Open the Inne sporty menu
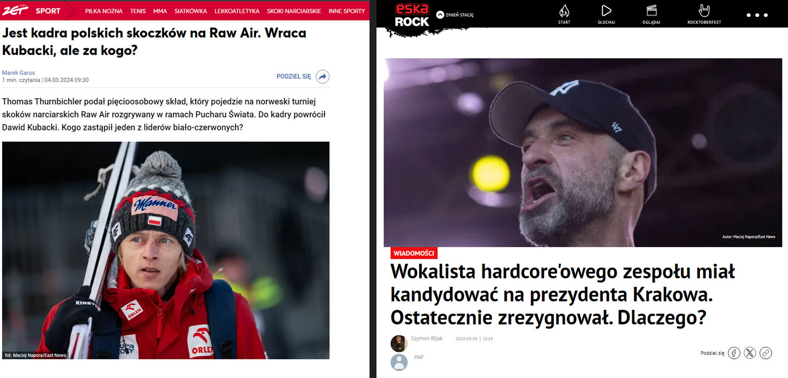This screenshot has height=378, width=788. click(x=347, y=11)
